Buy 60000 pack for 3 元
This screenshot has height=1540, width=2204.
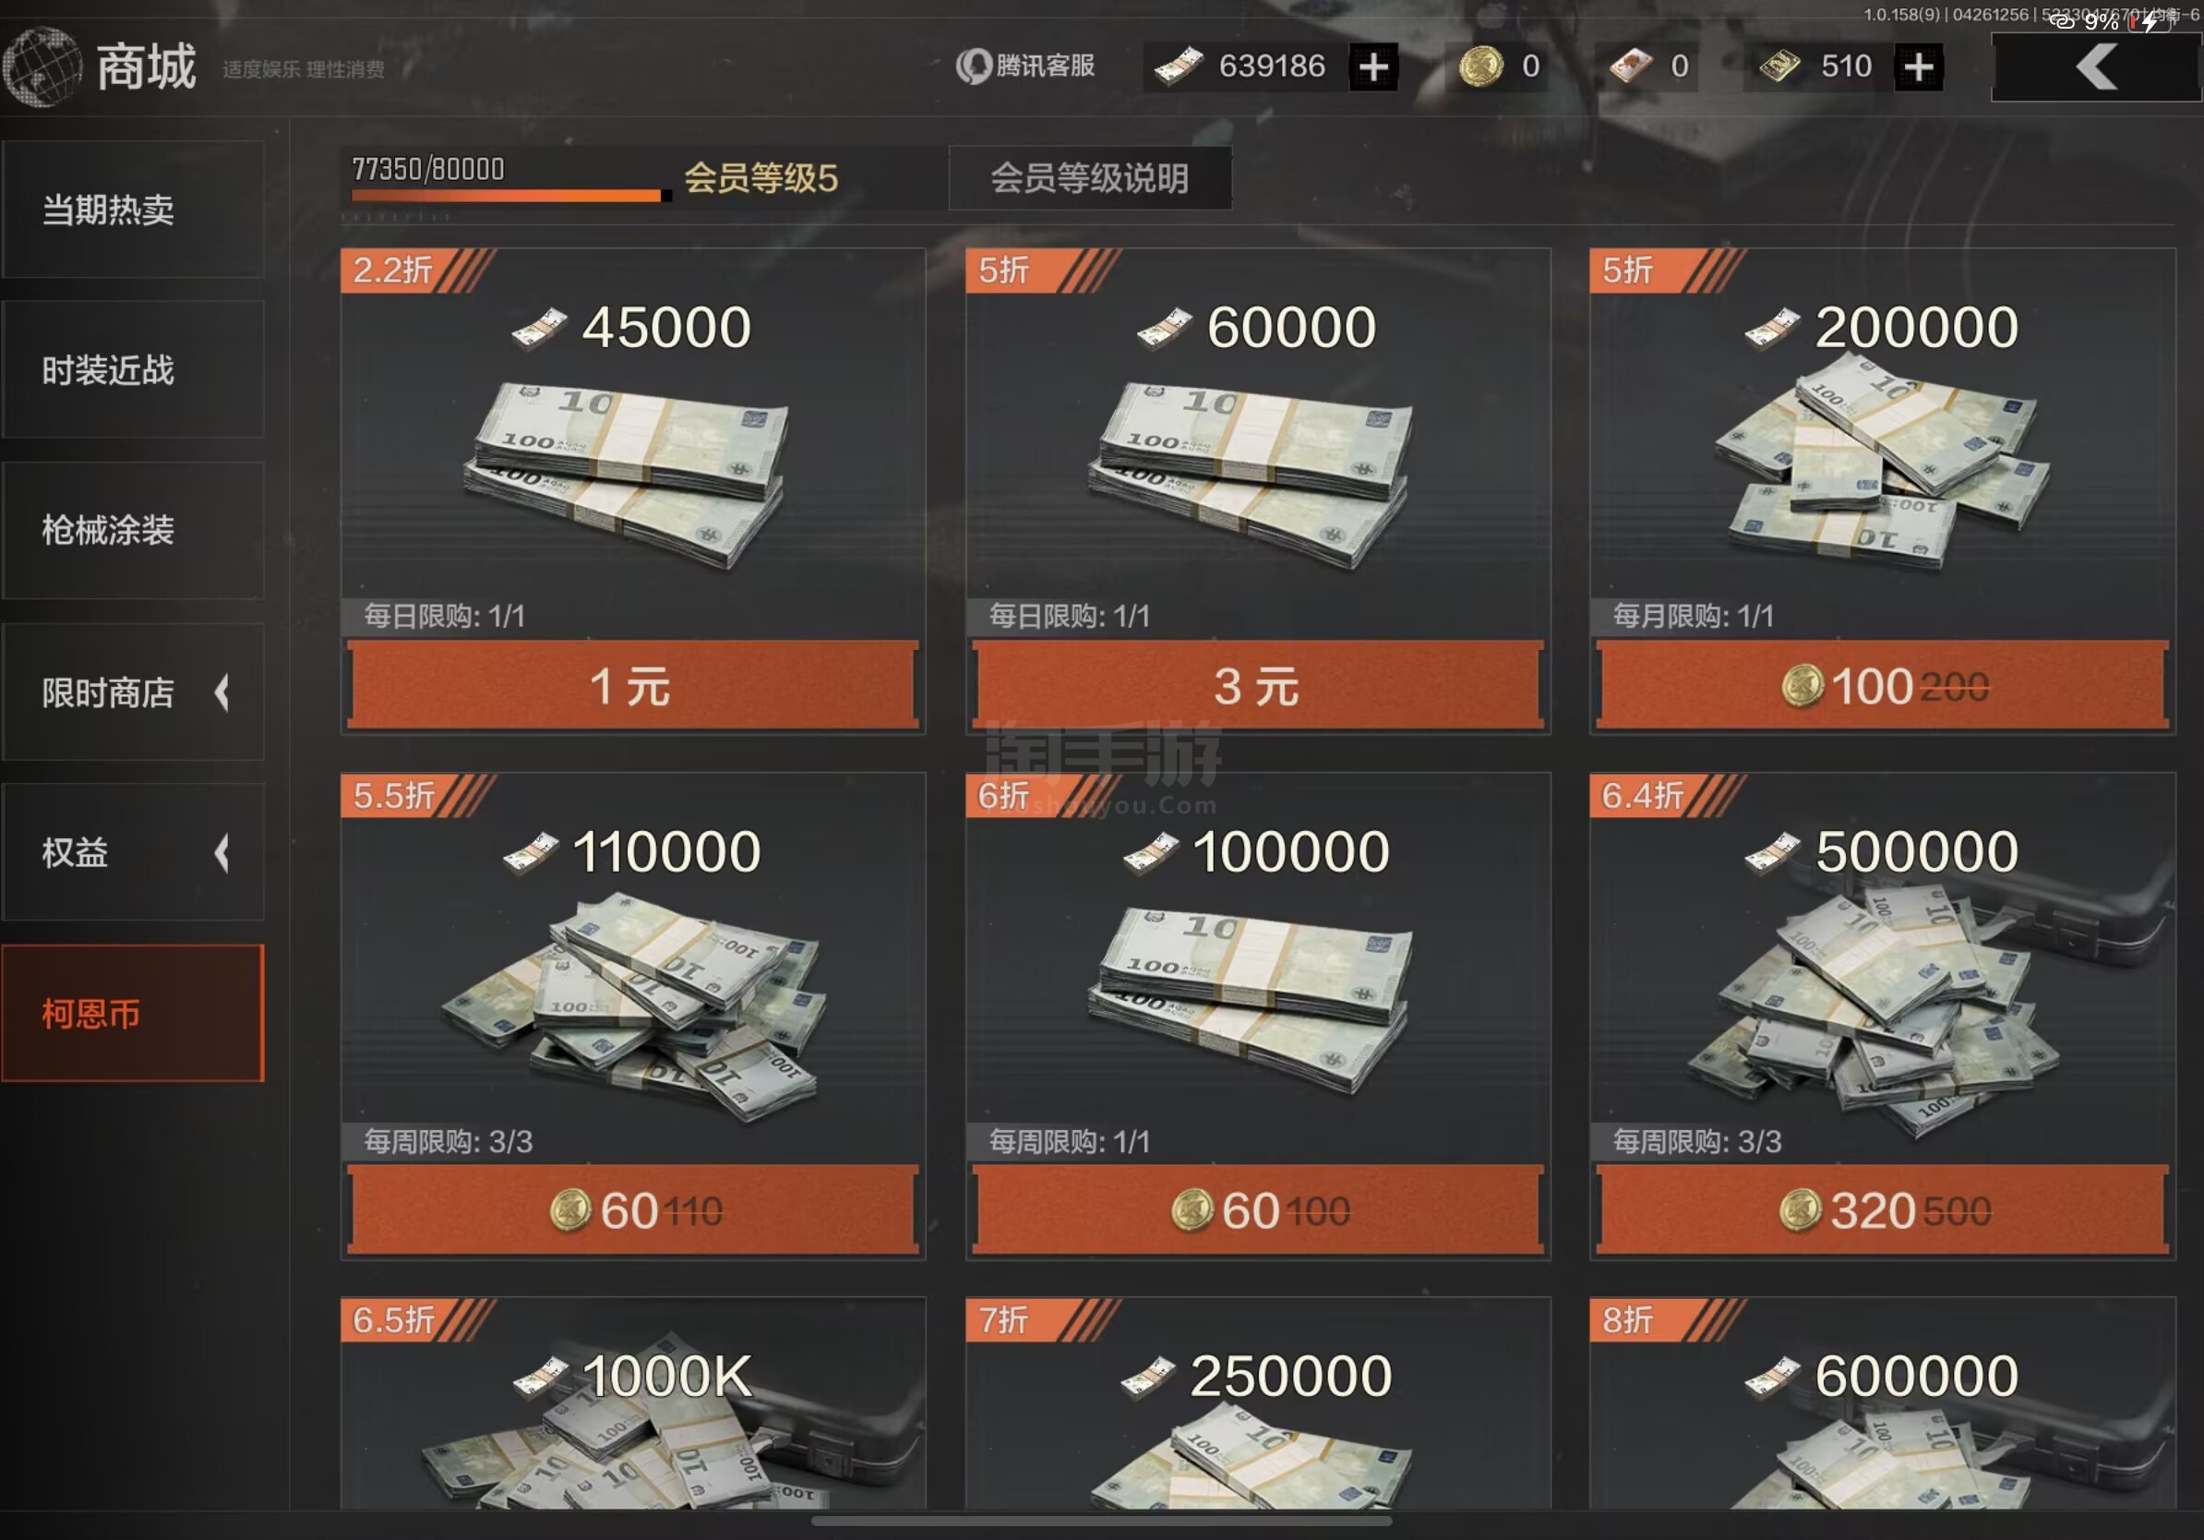1257,685
